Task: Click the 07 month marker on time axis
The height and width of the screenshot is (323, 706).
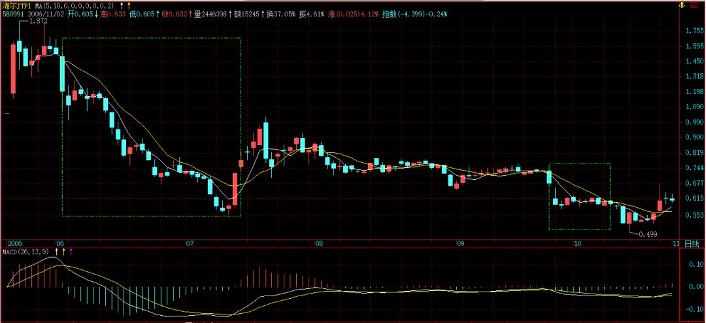Action: (190, 244)
